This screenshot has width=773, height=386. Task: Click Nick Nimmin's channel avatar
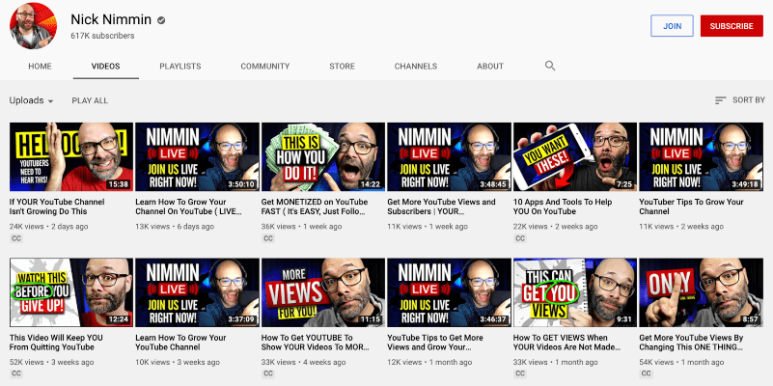click(34, 26)
